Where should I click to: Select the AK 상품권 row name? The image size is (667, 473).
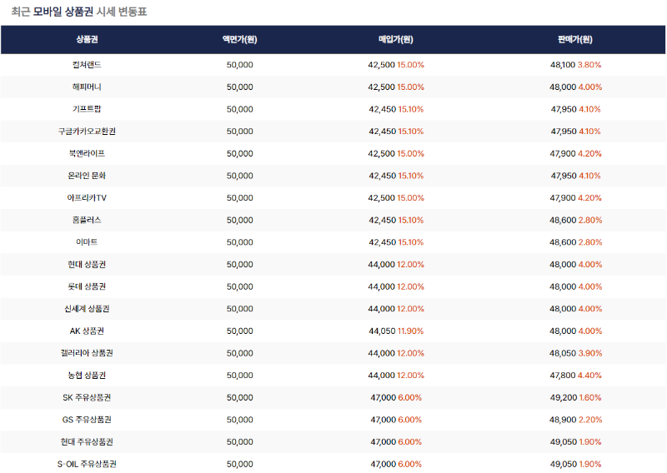point(87,331)
